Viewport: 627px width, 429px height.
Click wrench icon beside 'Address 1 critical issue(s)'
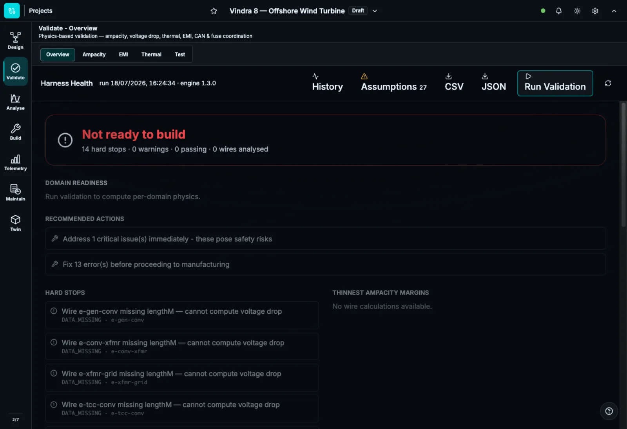pos(55,238)
